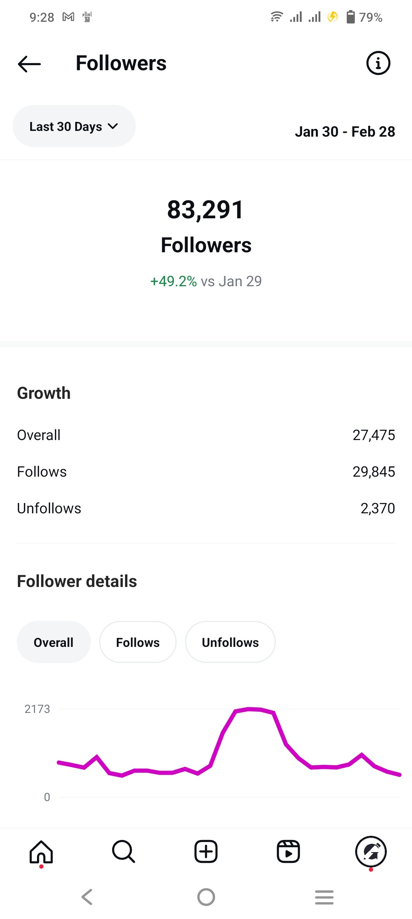Open Android recent apps menu button

(324, 897)
